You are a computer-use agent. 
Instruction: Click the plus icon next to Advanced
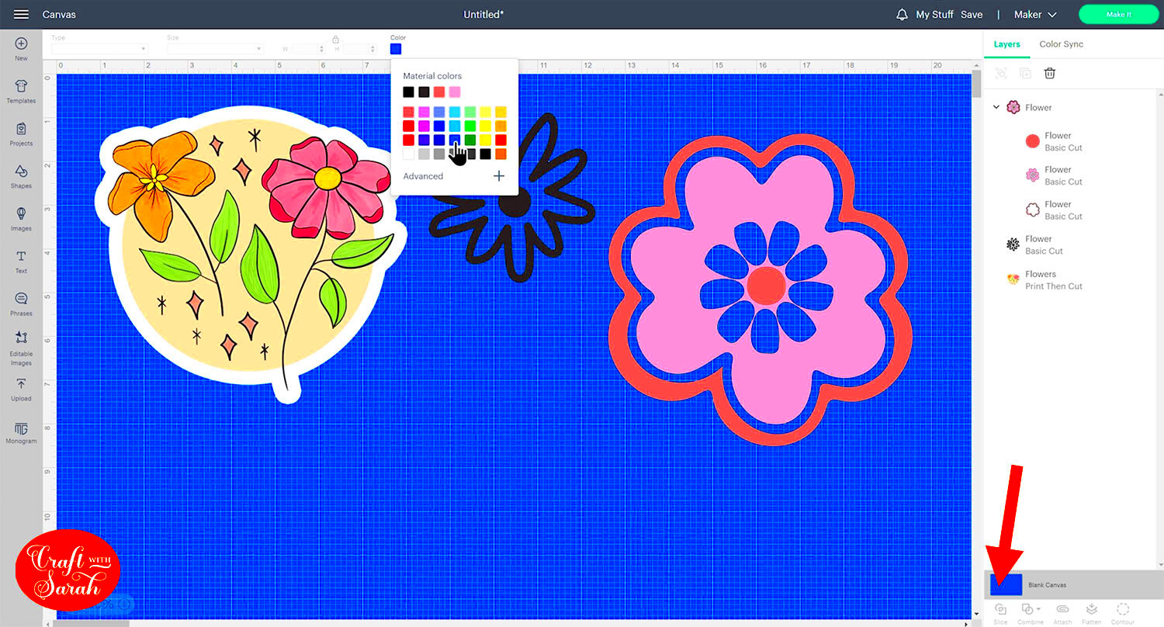pyautogui.click(x=499, y=176)
